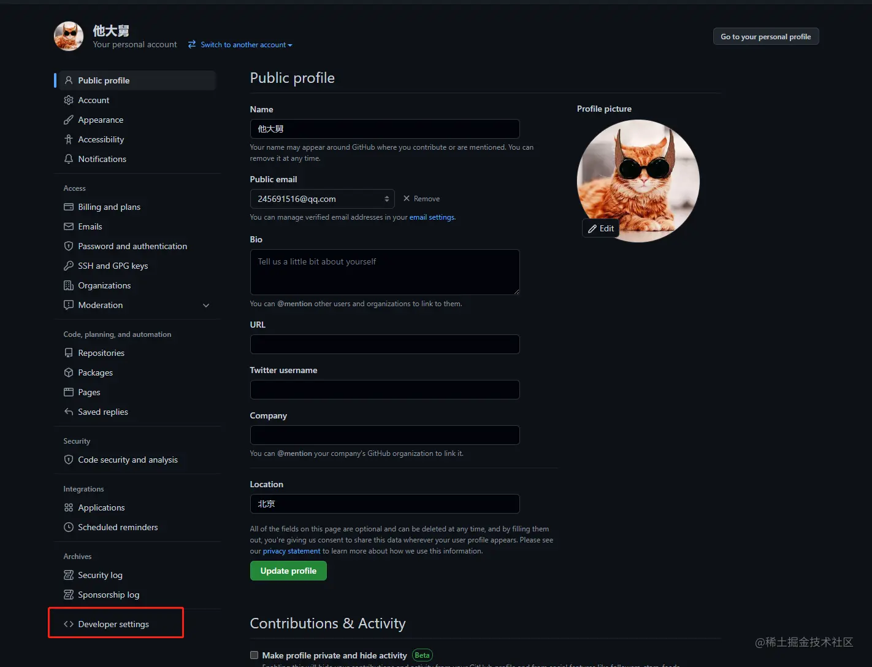Click the log icon beside Security log
The image size is (872, 667).
[x=69, y=575]
